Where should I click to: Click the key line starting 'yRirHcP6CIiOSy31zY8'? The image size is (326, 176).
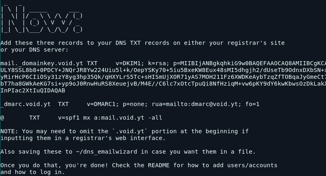pos(163,77)
